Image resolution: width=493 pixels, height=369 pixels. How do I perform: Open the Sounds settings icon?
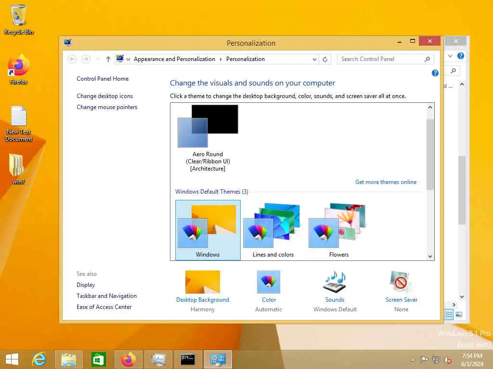[335, 281]
